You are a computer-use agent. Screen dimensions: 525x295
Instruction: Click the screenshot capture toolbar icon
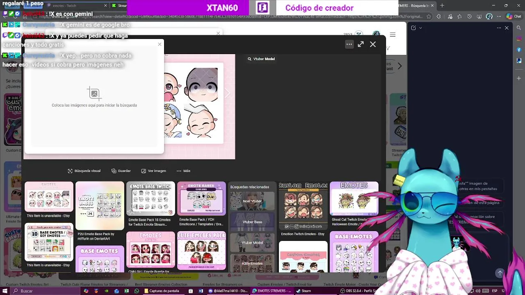tap(479, 16)
